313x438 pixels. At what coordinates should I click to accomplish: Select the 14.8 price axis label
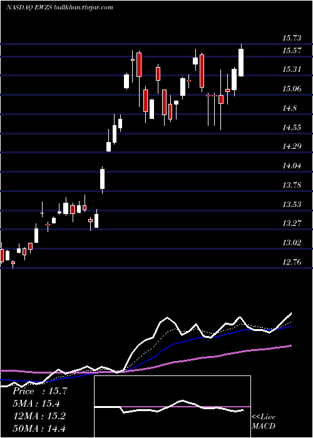click(290, 108)
